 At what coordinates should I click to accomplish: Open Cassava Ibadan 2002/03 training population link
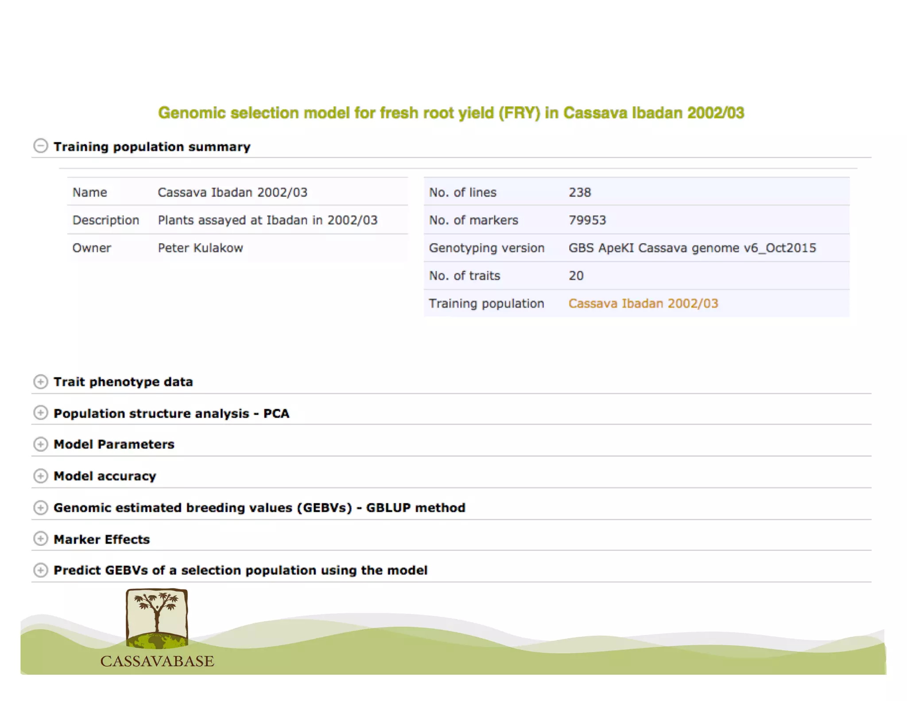tap(643, 304)
